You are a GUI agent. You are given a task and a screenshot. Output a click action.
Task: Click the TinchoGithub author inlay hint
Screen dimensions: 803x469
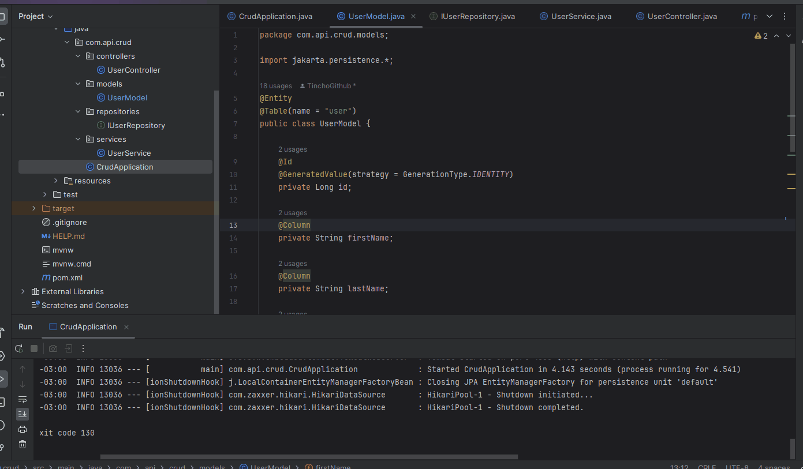coord(328,85)
